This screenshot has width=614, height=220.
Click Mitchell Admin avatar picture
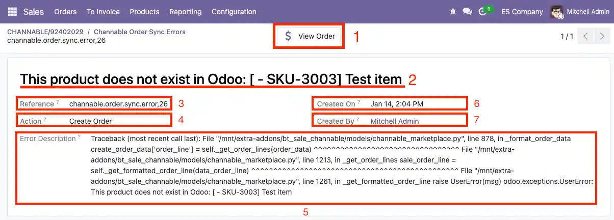pos(556,12)
